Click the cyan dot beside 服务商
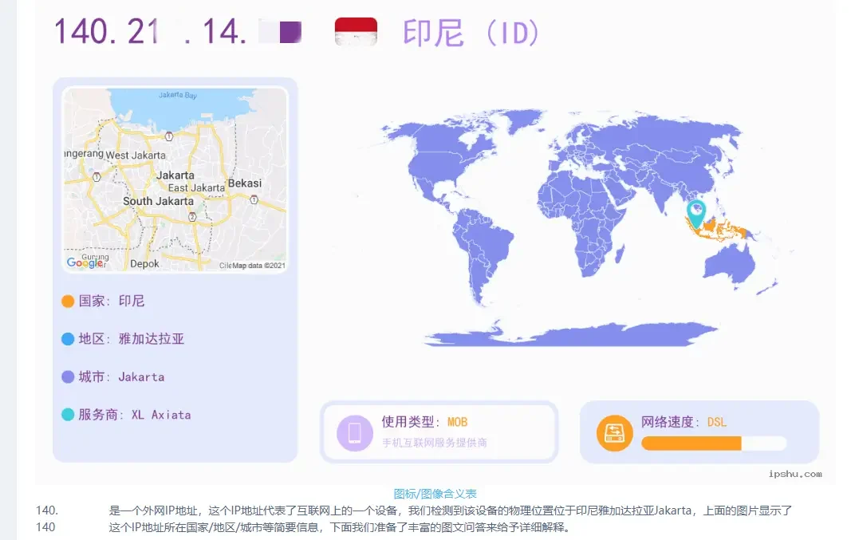Viewport: 851px width, 540px height. point(68,415)
